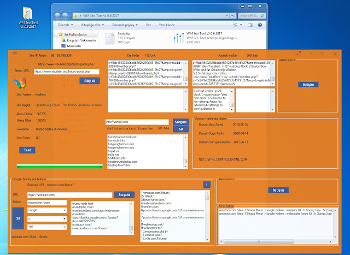The height and width of the screenshot is (255, 350).
Task: Click the URL field containing https://wmaraci.com
Action: point(69,195)
